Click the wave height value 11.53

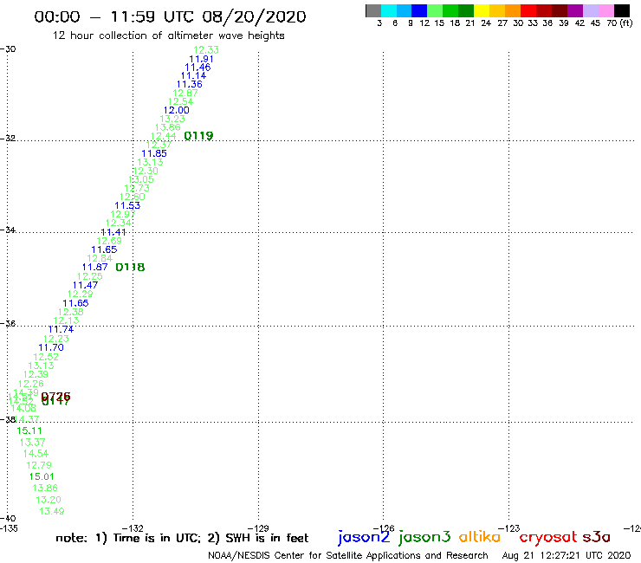[127, 205]
